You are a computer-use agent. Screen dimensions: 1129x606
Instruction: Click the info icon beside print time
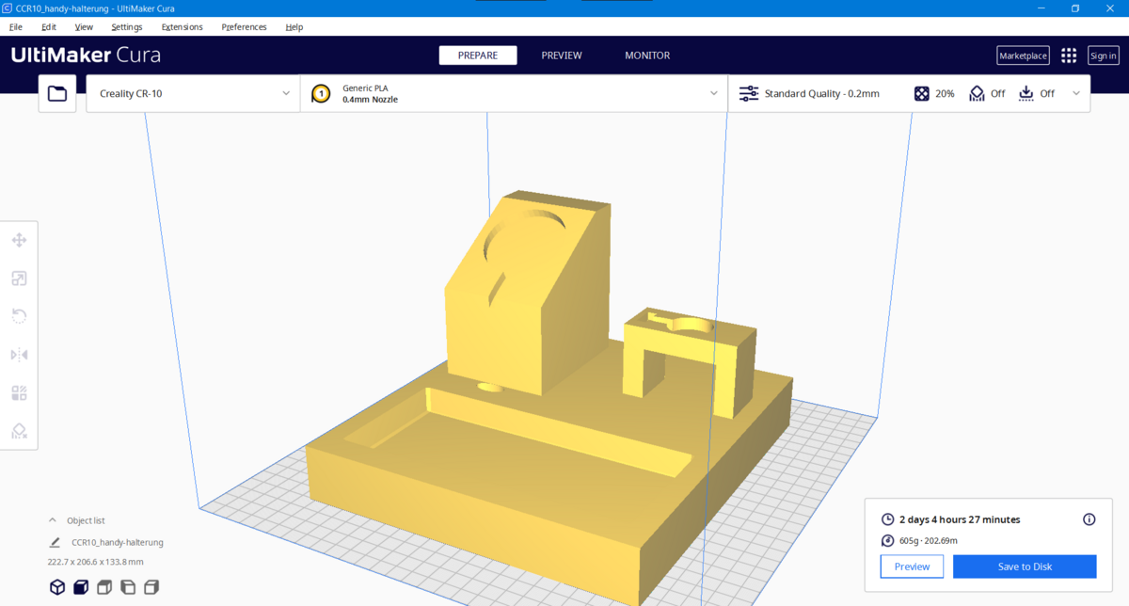1089,519
